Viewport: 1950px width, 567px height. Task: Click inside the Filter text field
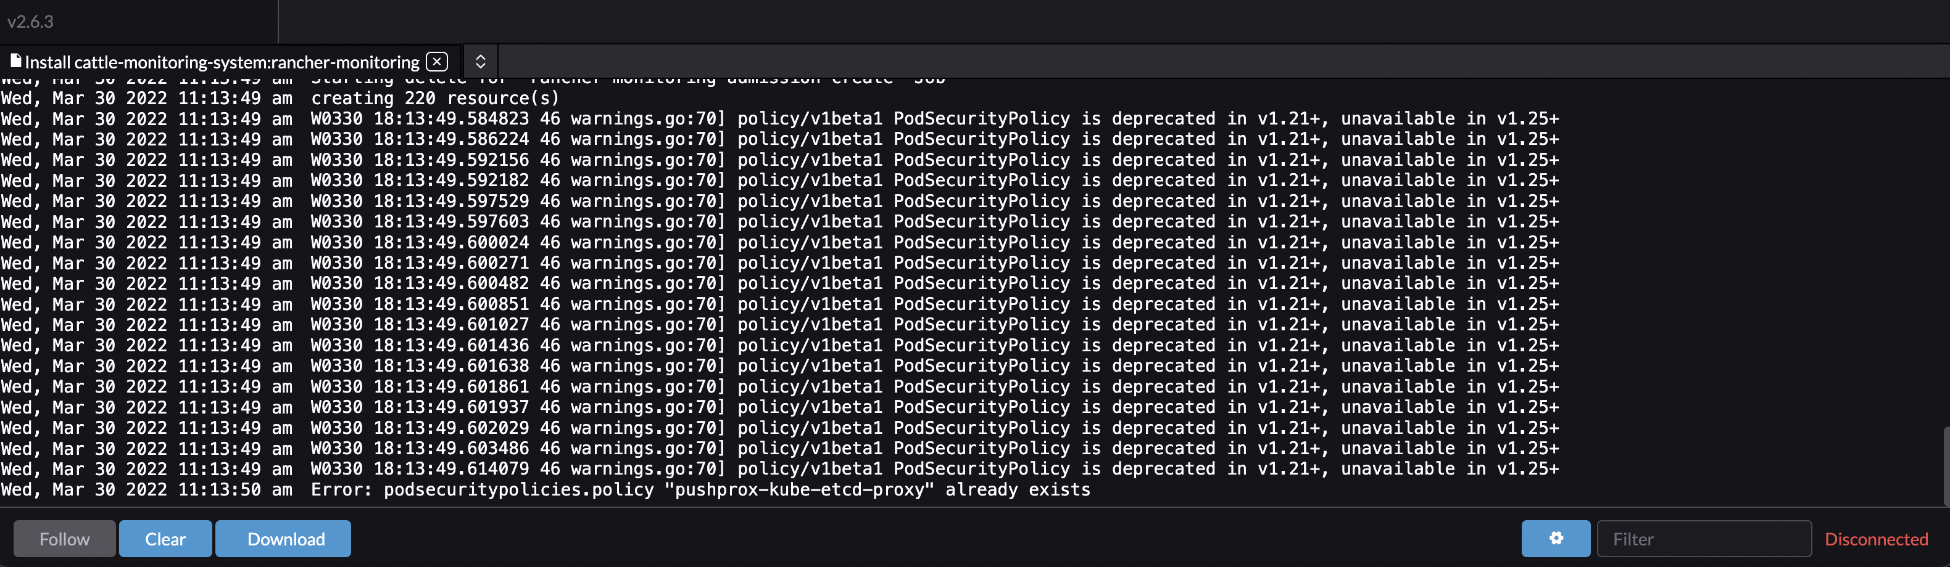click(x=1703, y=538)
